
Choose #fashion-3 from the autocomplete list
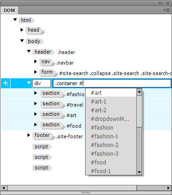click(x=111, y=154)
